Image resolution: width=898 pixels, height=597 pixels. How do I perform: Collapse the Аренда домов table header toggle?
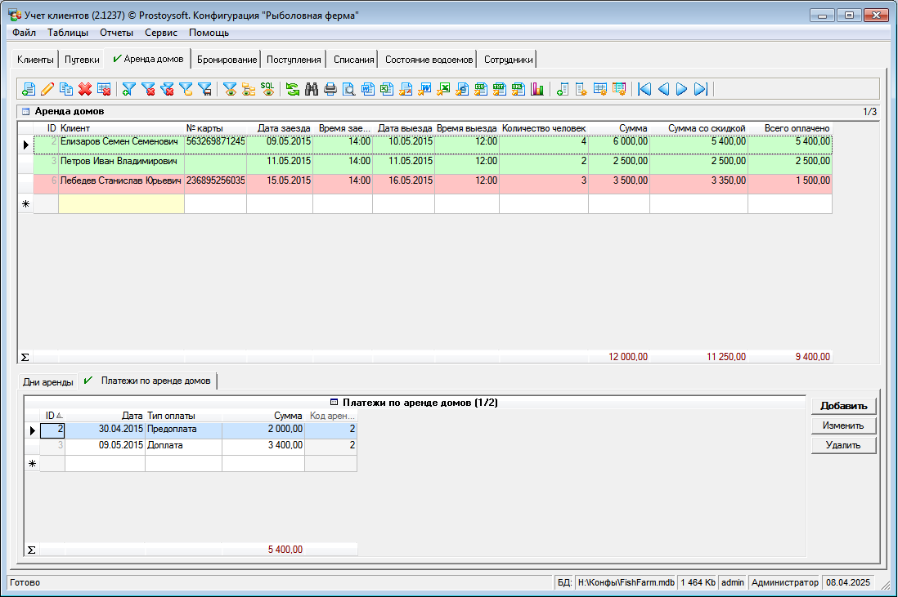(25, 111)
